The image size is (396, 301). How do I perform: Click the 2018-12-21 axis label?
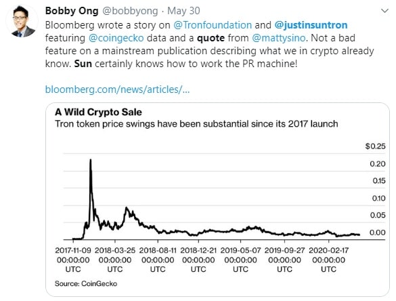(198, 260)
